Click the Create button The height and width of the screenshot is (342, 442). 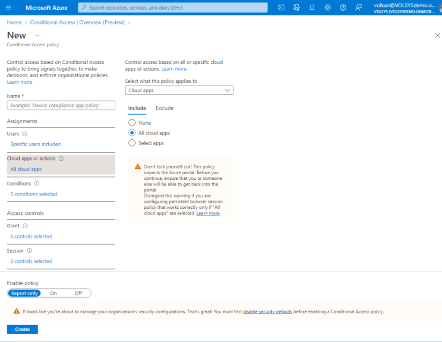(x=22, y=329)
